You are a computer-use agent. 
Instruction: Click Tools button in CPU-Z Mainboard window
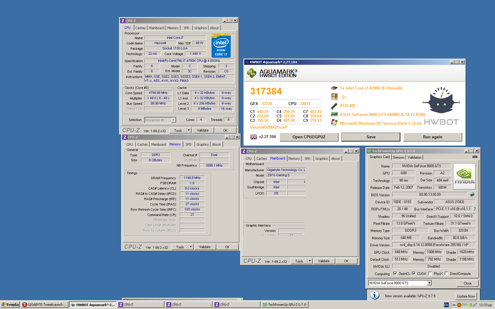tap(299, 261)
